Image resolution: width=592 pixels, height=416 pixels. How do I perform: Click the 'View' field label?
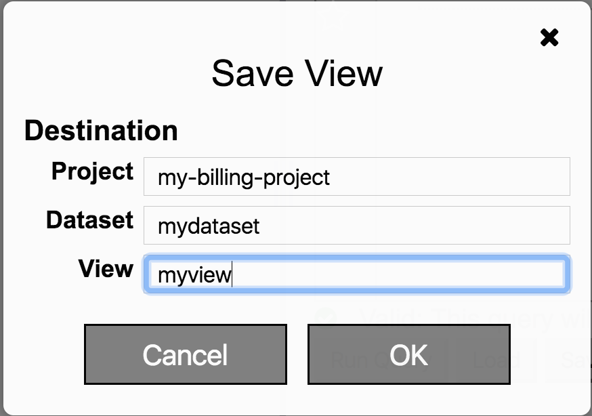[x=106, y=268]
